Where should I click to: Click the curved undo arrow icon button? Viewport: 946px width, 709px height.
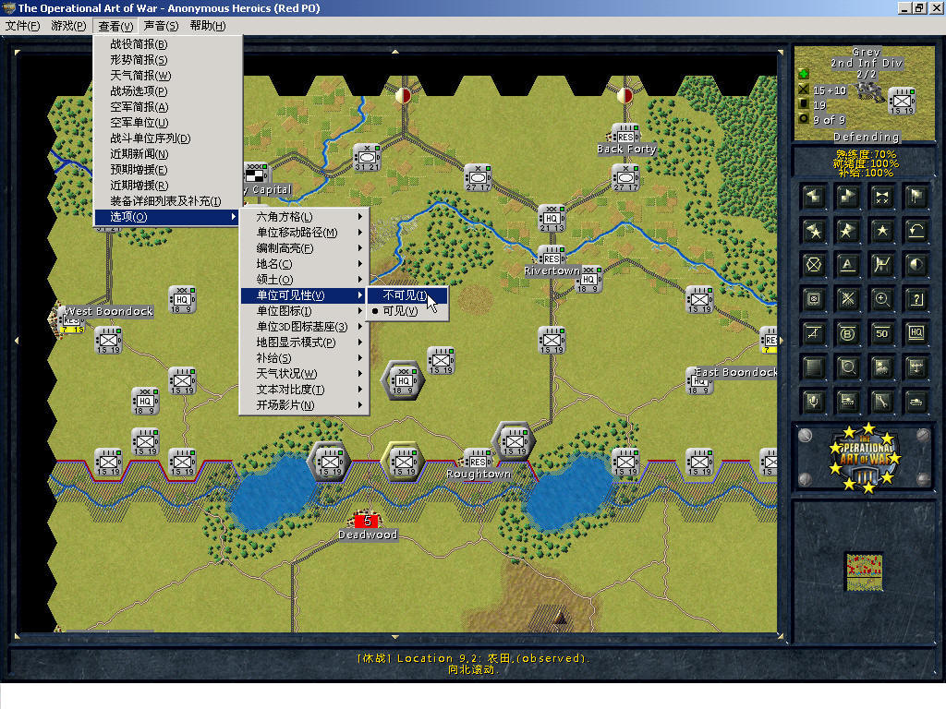[x=916, y=230]
